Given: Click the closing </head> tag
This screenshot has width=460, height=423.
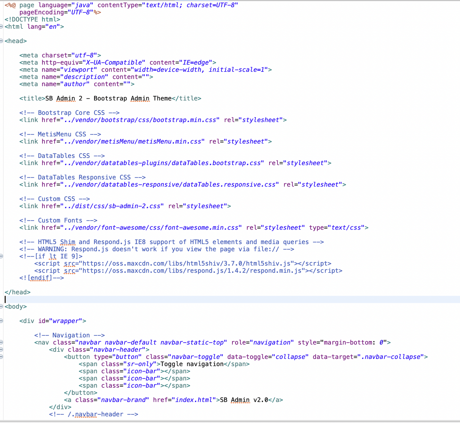Looking at the screenshot, I should click(x=18, y=292).
